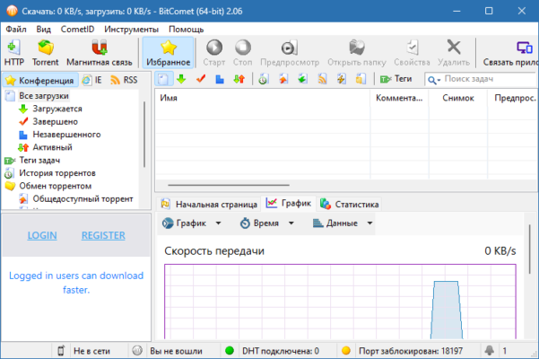Filter by downloading green arrow icon
This screenshot has width=539, height=359.
coord(181,79)
